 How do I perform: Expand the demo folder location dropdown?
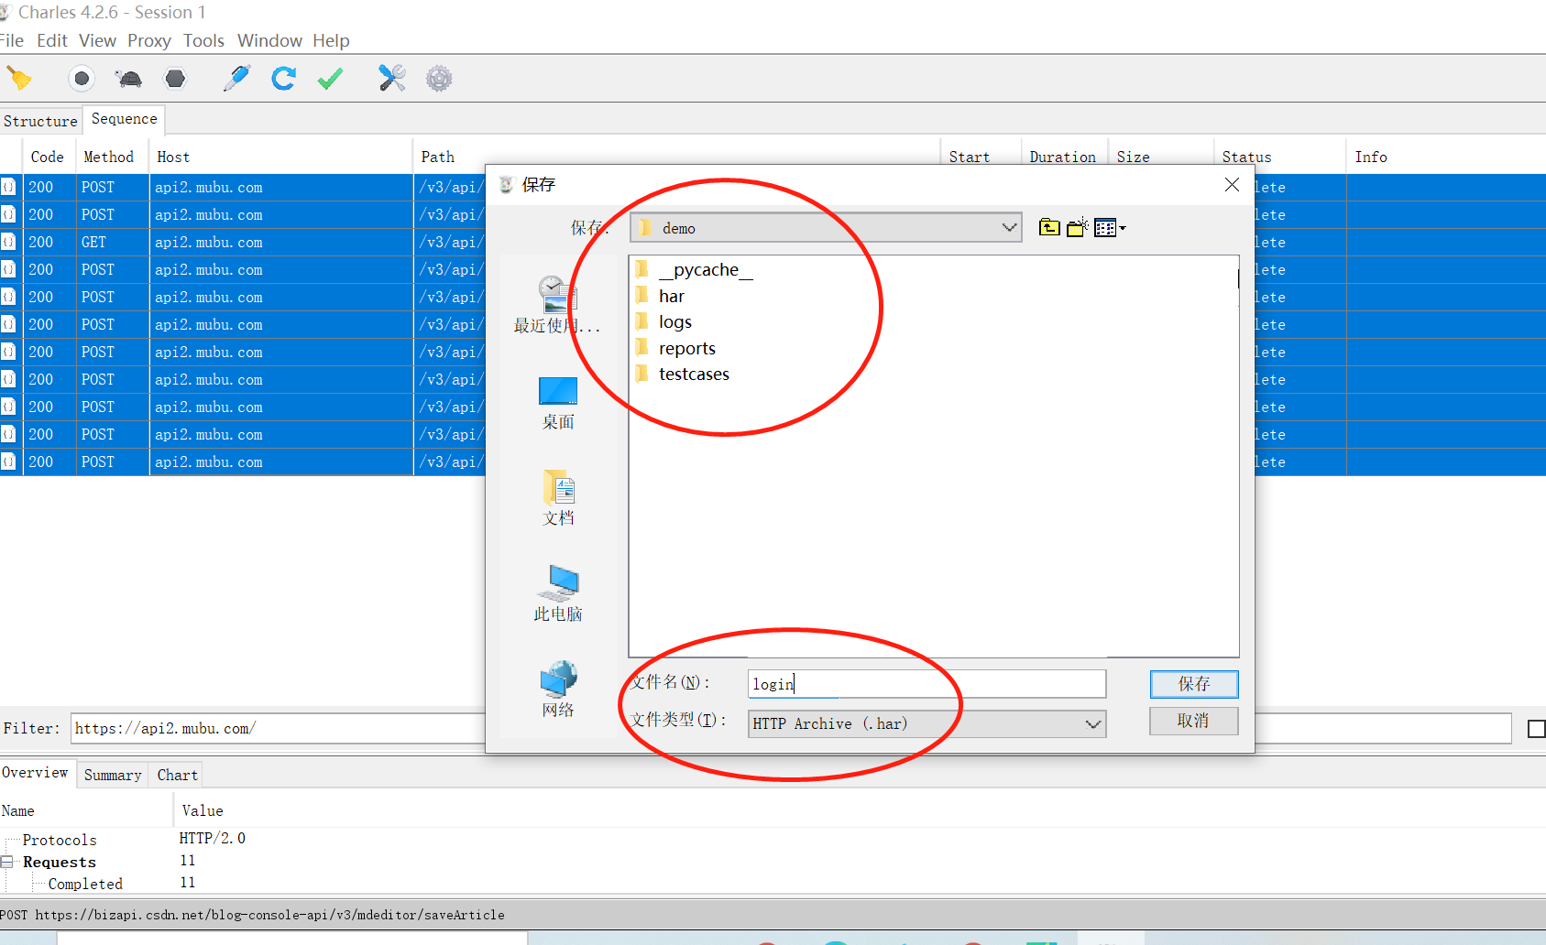click(1009, 227)
